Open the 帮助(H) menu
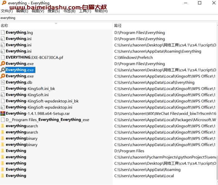Screen dimensions: 218x185 click(x=101, y=11)
